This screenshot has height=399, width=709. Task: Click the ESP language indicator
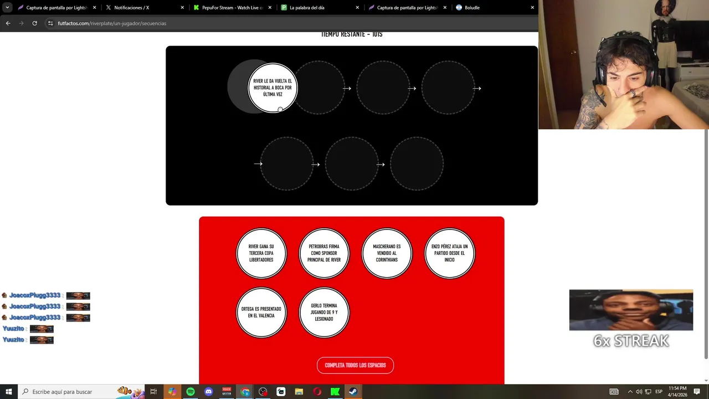pyautogui.click(x=659, y=392)
